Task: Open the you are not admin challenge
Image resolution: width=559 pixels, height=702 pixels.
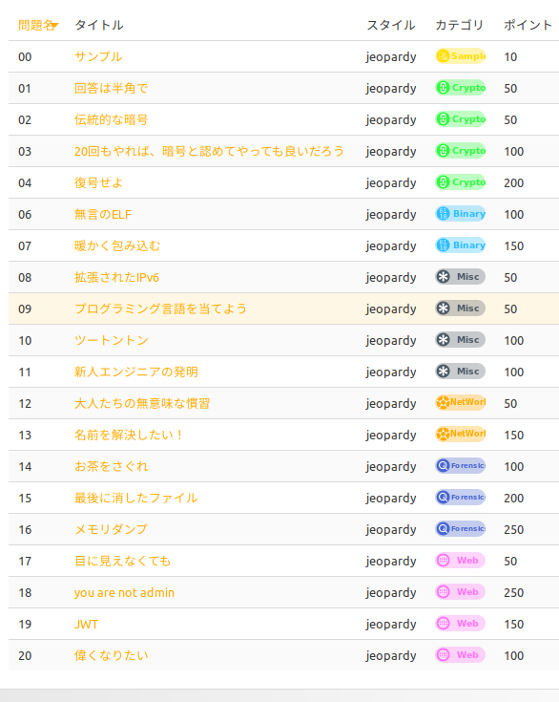Action: [x=124, y=593]
